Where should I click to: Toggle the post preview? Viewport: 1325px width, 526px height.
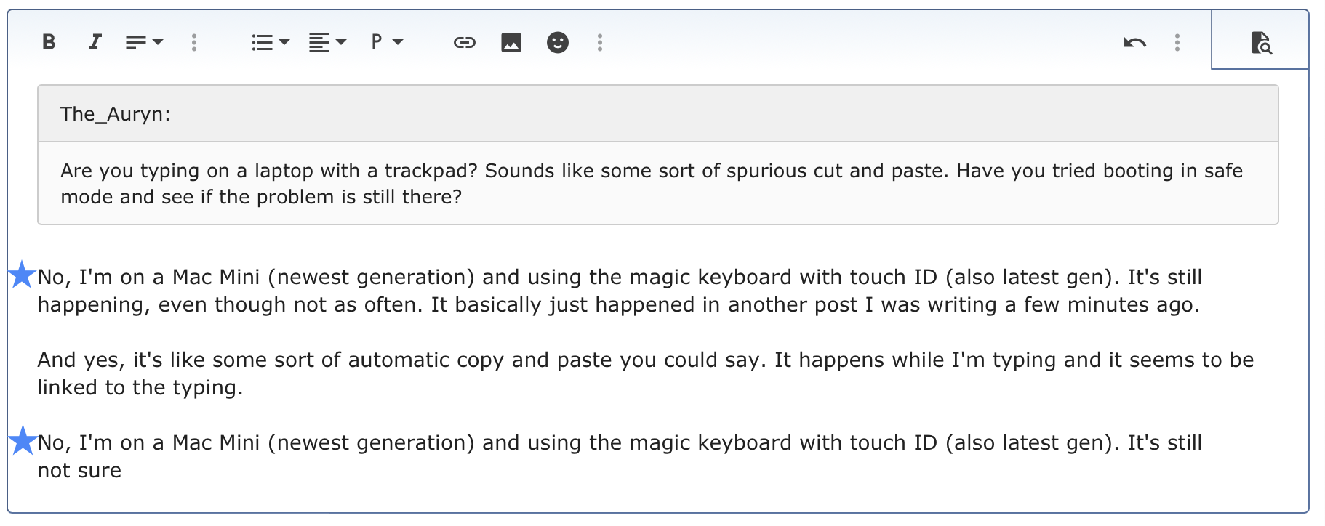[x=1261, y=42]
